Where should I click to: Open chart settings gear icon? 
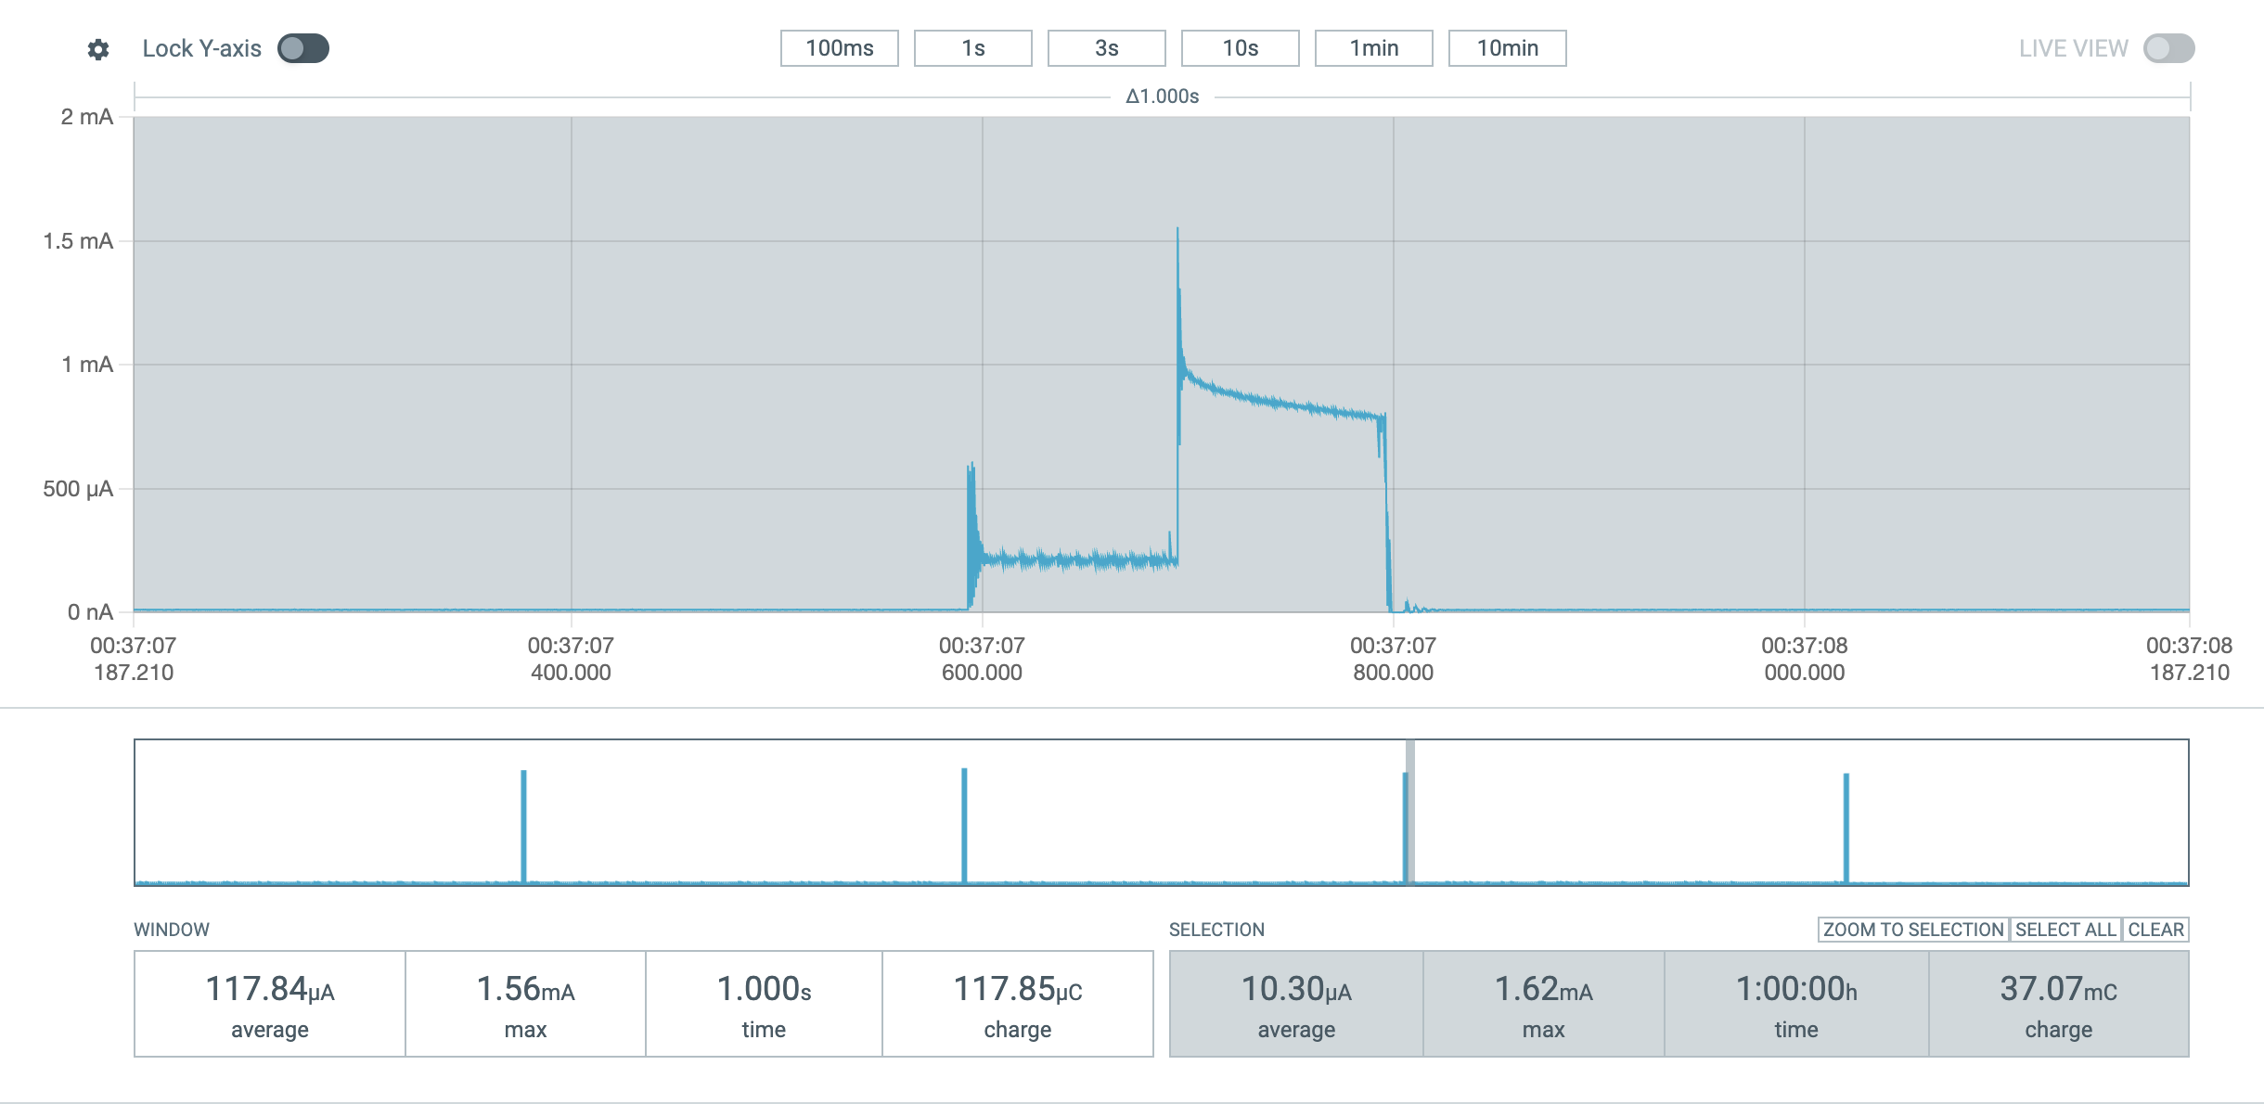[98, 49]
